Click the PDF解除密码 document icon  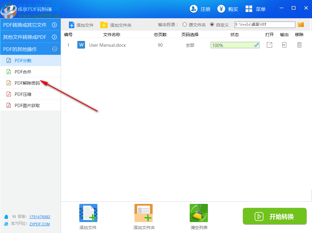point(9,83)
